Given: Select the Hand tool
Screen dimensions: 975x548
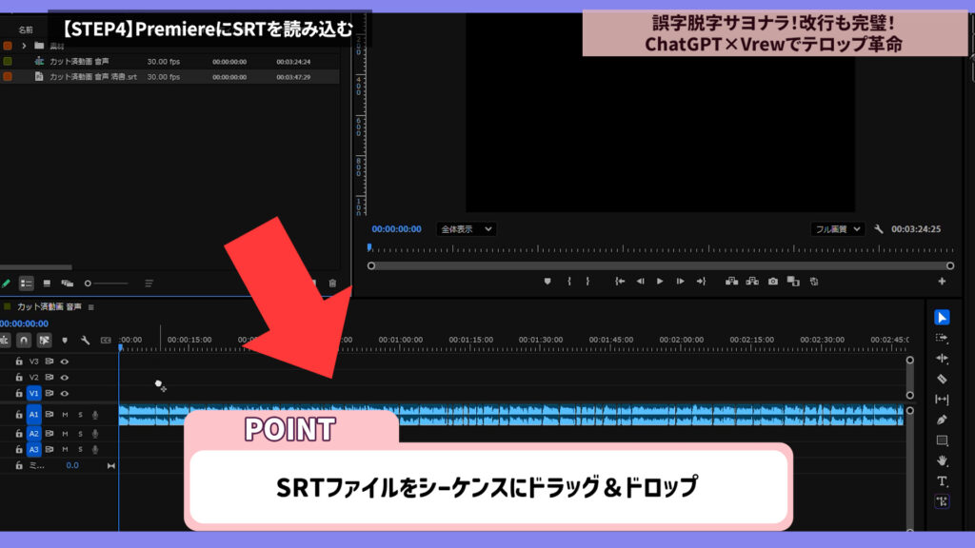Looking at the screenshot, I should tap(942, 460).
